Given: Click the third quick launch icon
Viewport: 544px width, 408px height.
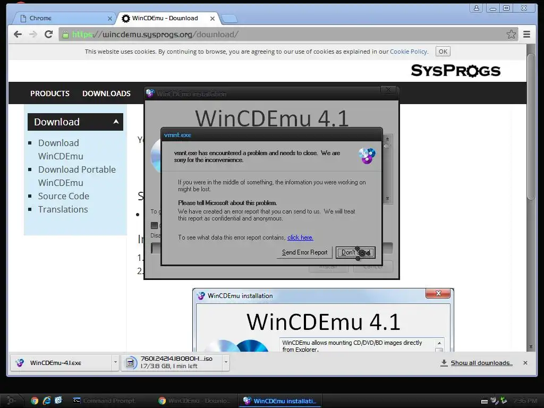Looking at the screenshot, I should coord(58,401).
